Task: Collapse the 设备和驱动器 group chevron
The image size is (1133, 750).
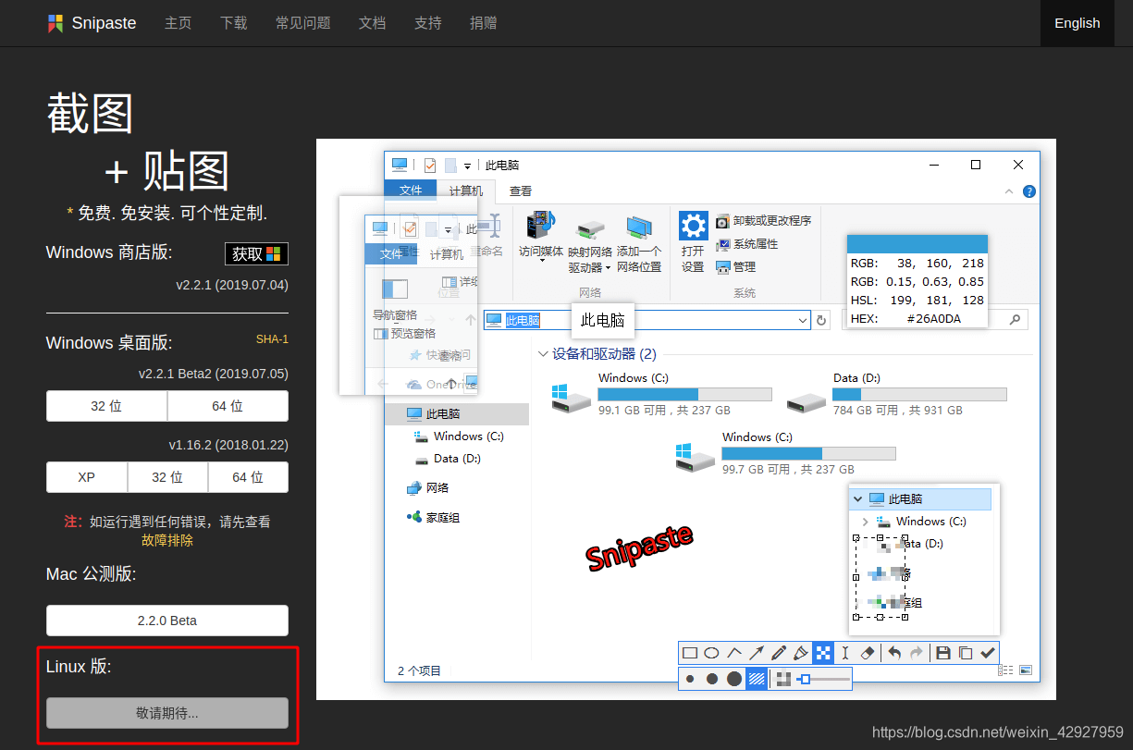Action: point(543,354)
